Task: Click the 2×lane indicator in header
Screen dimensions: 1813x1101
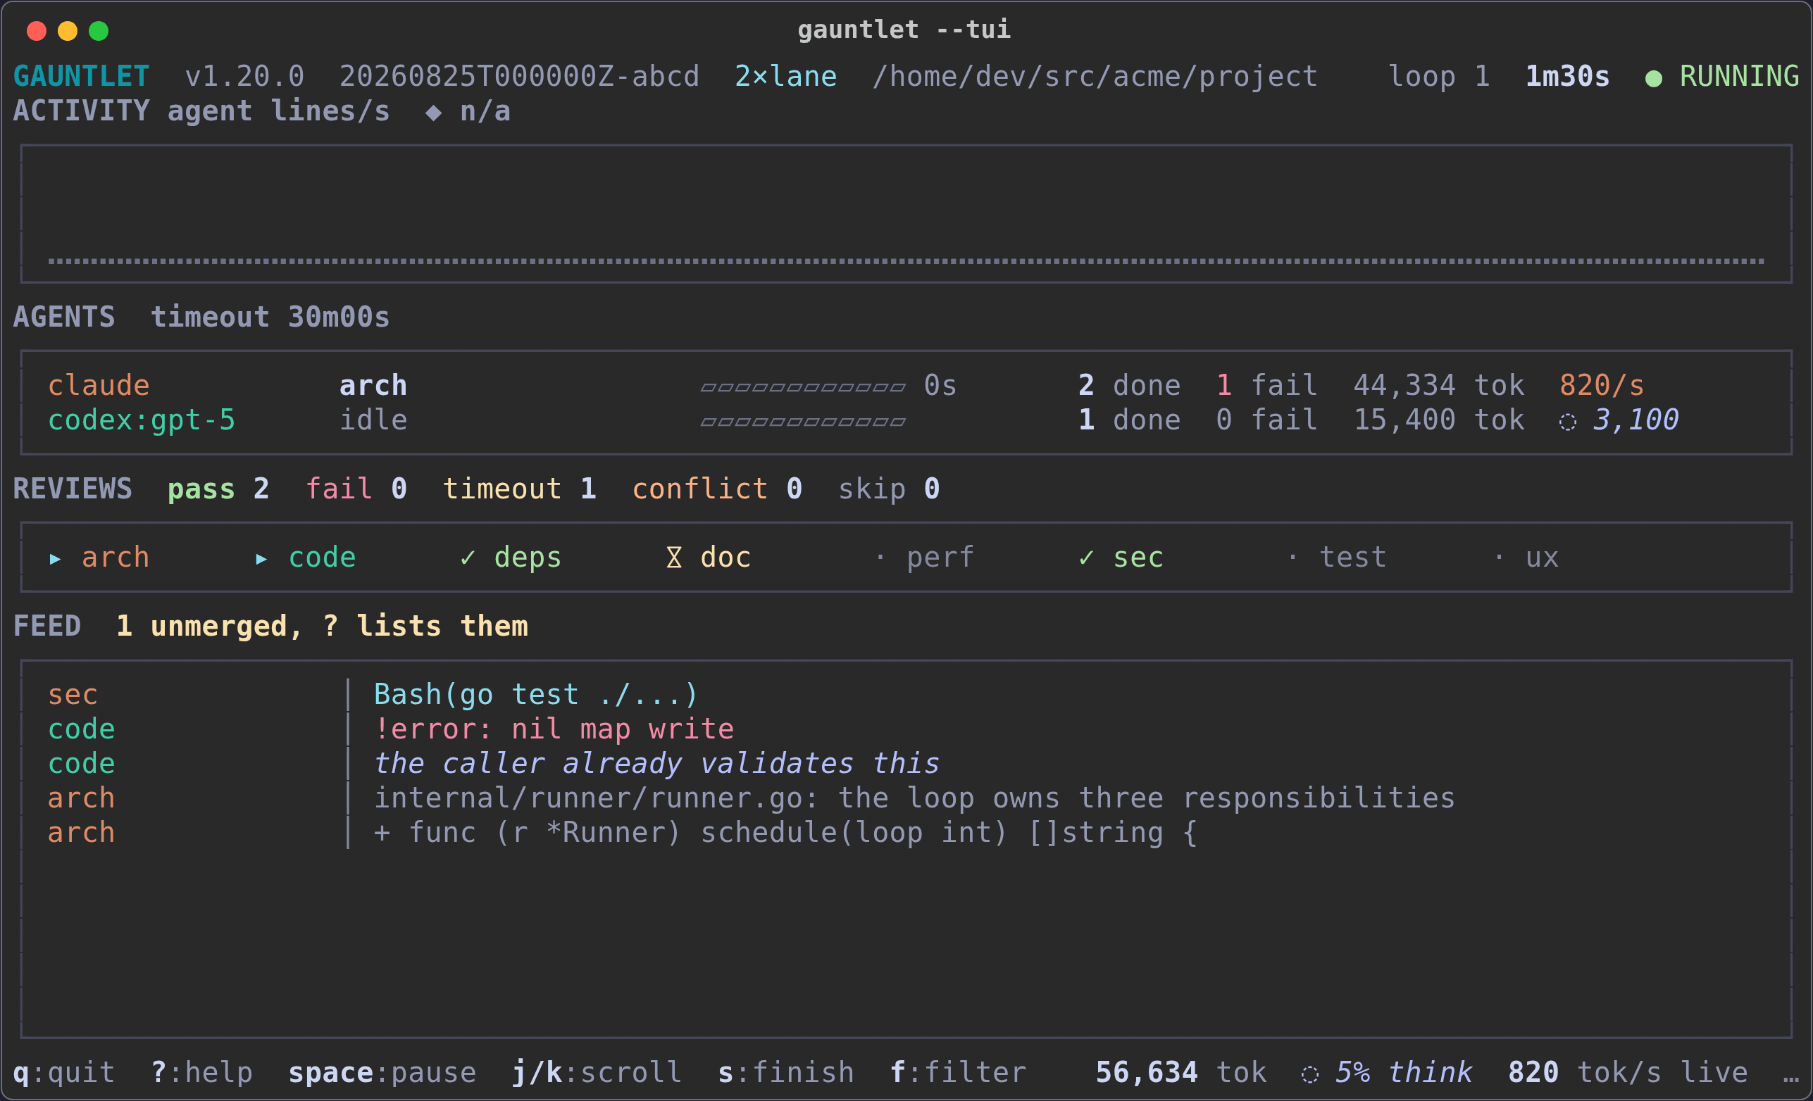Action: tap(786, 77)
